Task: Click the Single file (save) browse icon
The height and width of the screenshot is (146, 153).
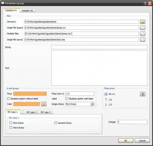Action: tap(143, 40)
